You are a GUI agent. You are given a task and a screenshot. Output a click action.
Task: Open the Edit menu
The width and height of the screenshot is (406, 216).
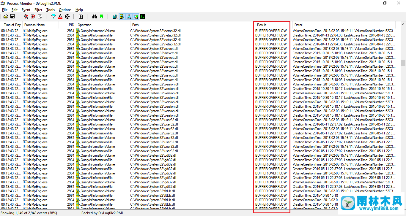[x=15, y=10]
